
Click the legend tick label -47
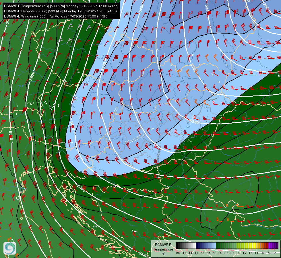tap(184, 253)
